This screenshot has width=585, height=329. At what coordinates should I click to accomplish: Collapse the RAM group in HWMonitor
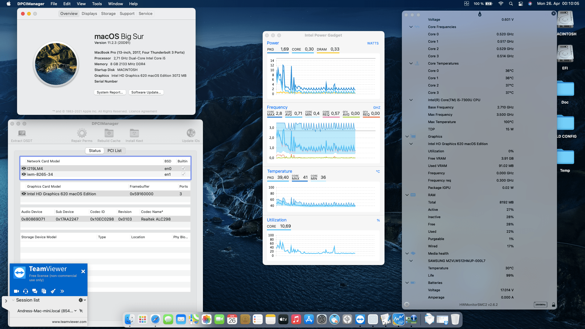407,195
